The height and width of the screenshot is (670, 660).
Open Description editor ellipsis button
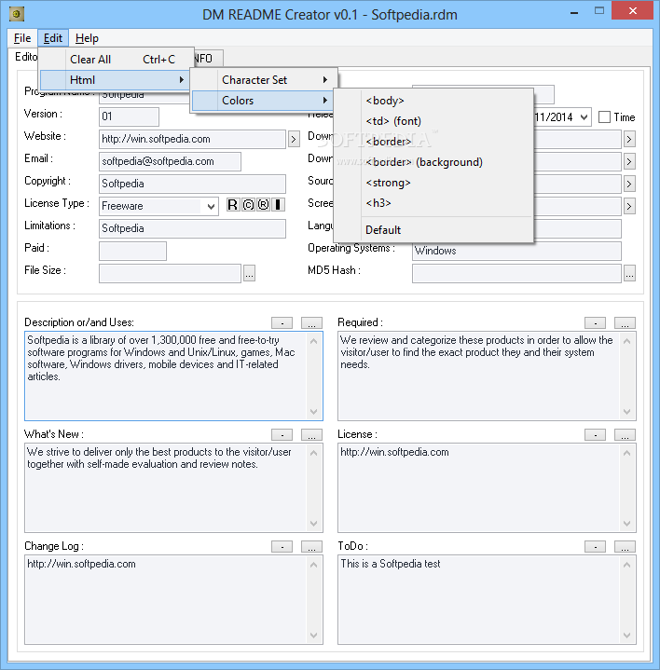pyautogui.click(x=311, y=323)
